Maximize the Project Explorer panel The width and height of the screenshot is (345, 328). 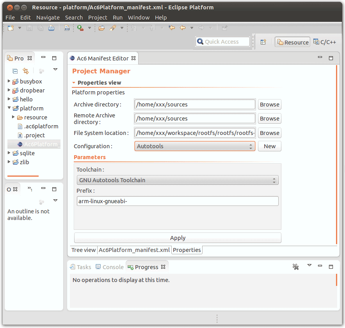tap(54, 58)
